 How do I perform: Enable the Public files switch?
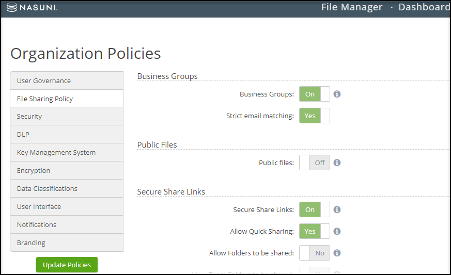315,163
